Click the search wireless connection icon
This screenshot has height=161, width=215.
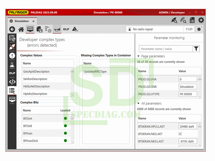(183, 20)
